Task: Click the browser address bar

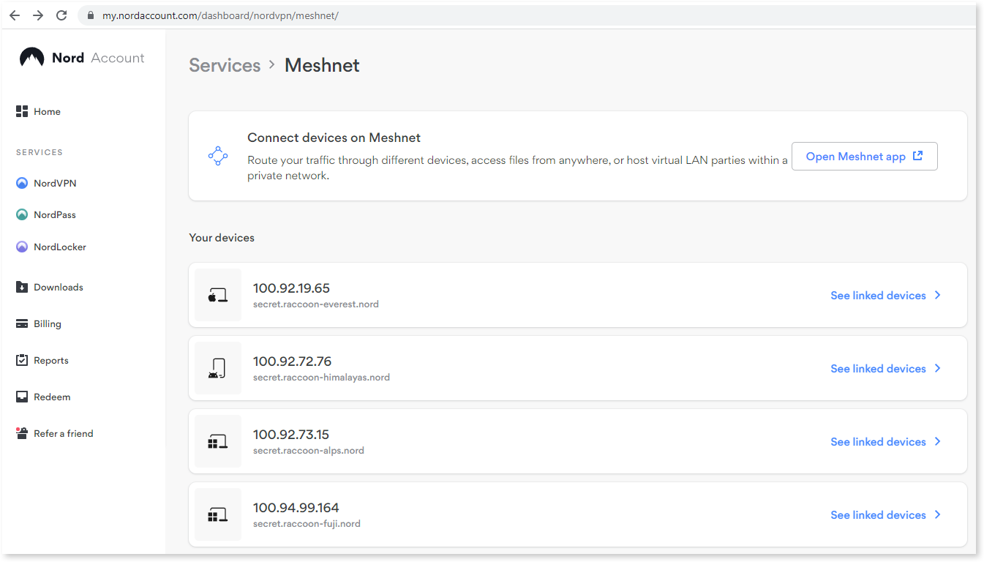Action: (293, 15)
